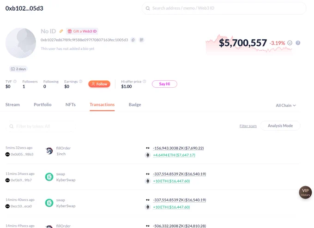
Task: Click the chain icon beside 0x0d05...98b3
Action: pyautogui.click(x=7, y=154)
